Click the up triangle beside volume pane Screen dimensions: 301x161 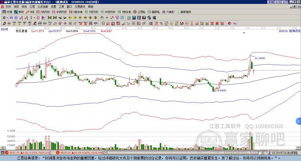point(3,147)
